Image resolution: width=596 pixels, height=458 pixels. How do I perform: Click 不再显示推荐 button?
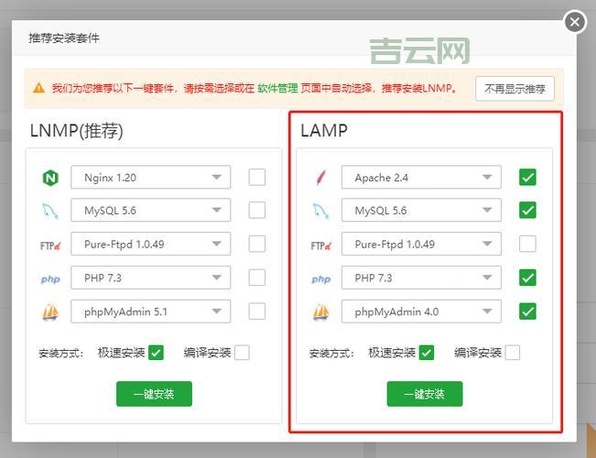point(515,89)
